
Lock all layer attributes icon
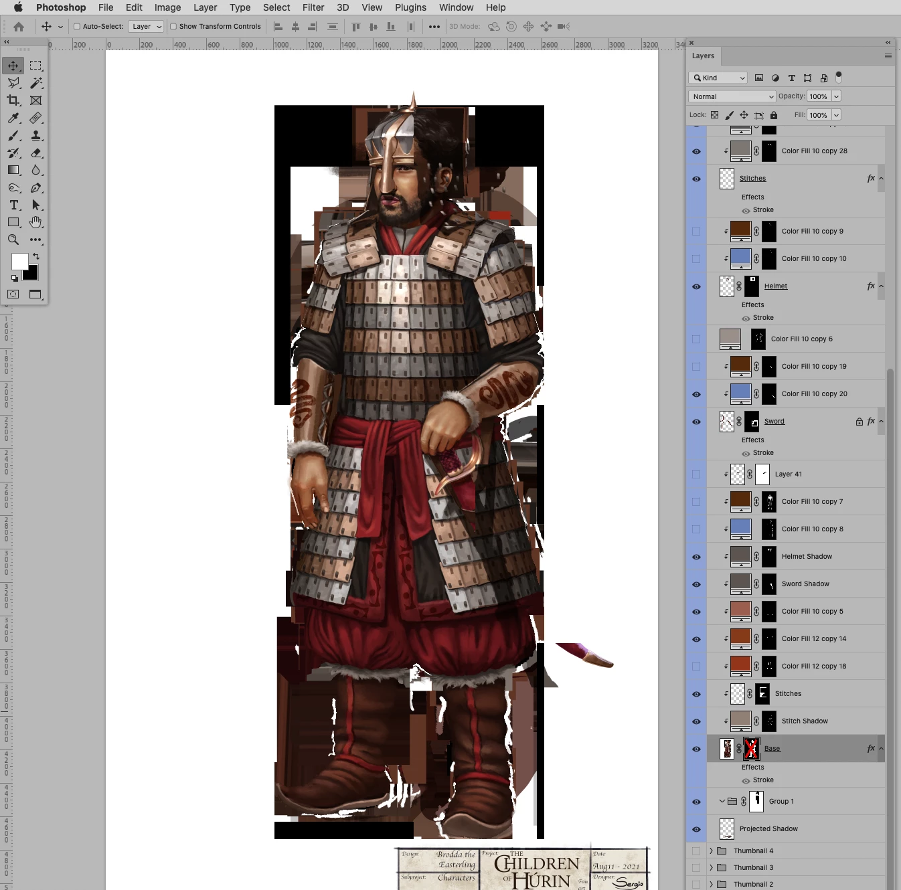(x=774, y=115)
